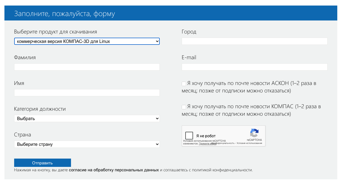Click the reCAPTCHA logo icon
Image resolution: width=342 pixels, height=181 pixels.
click(254, 133)
